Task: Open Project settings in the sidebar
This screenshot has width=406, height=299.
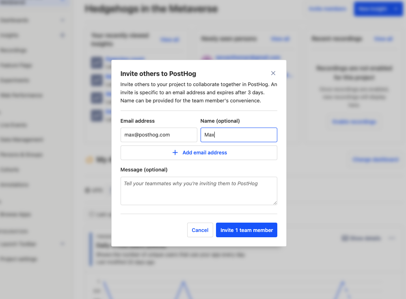Action: [x=19, y=259]
